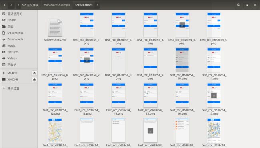Select thumbnail test_rcc_d638c54_11.png
260x148 pixels.
click(214, 60)
